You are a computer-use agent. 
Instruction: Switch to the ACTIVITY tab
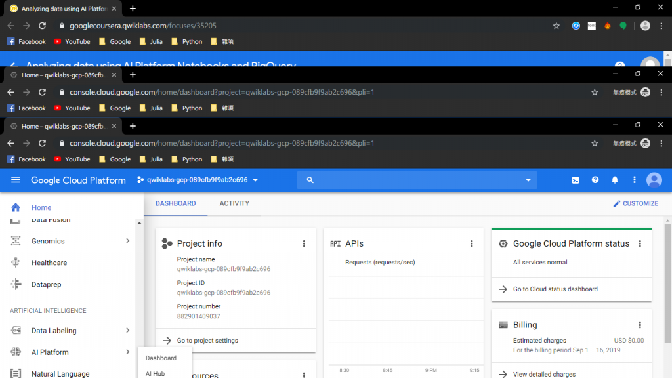pos(234,203)
